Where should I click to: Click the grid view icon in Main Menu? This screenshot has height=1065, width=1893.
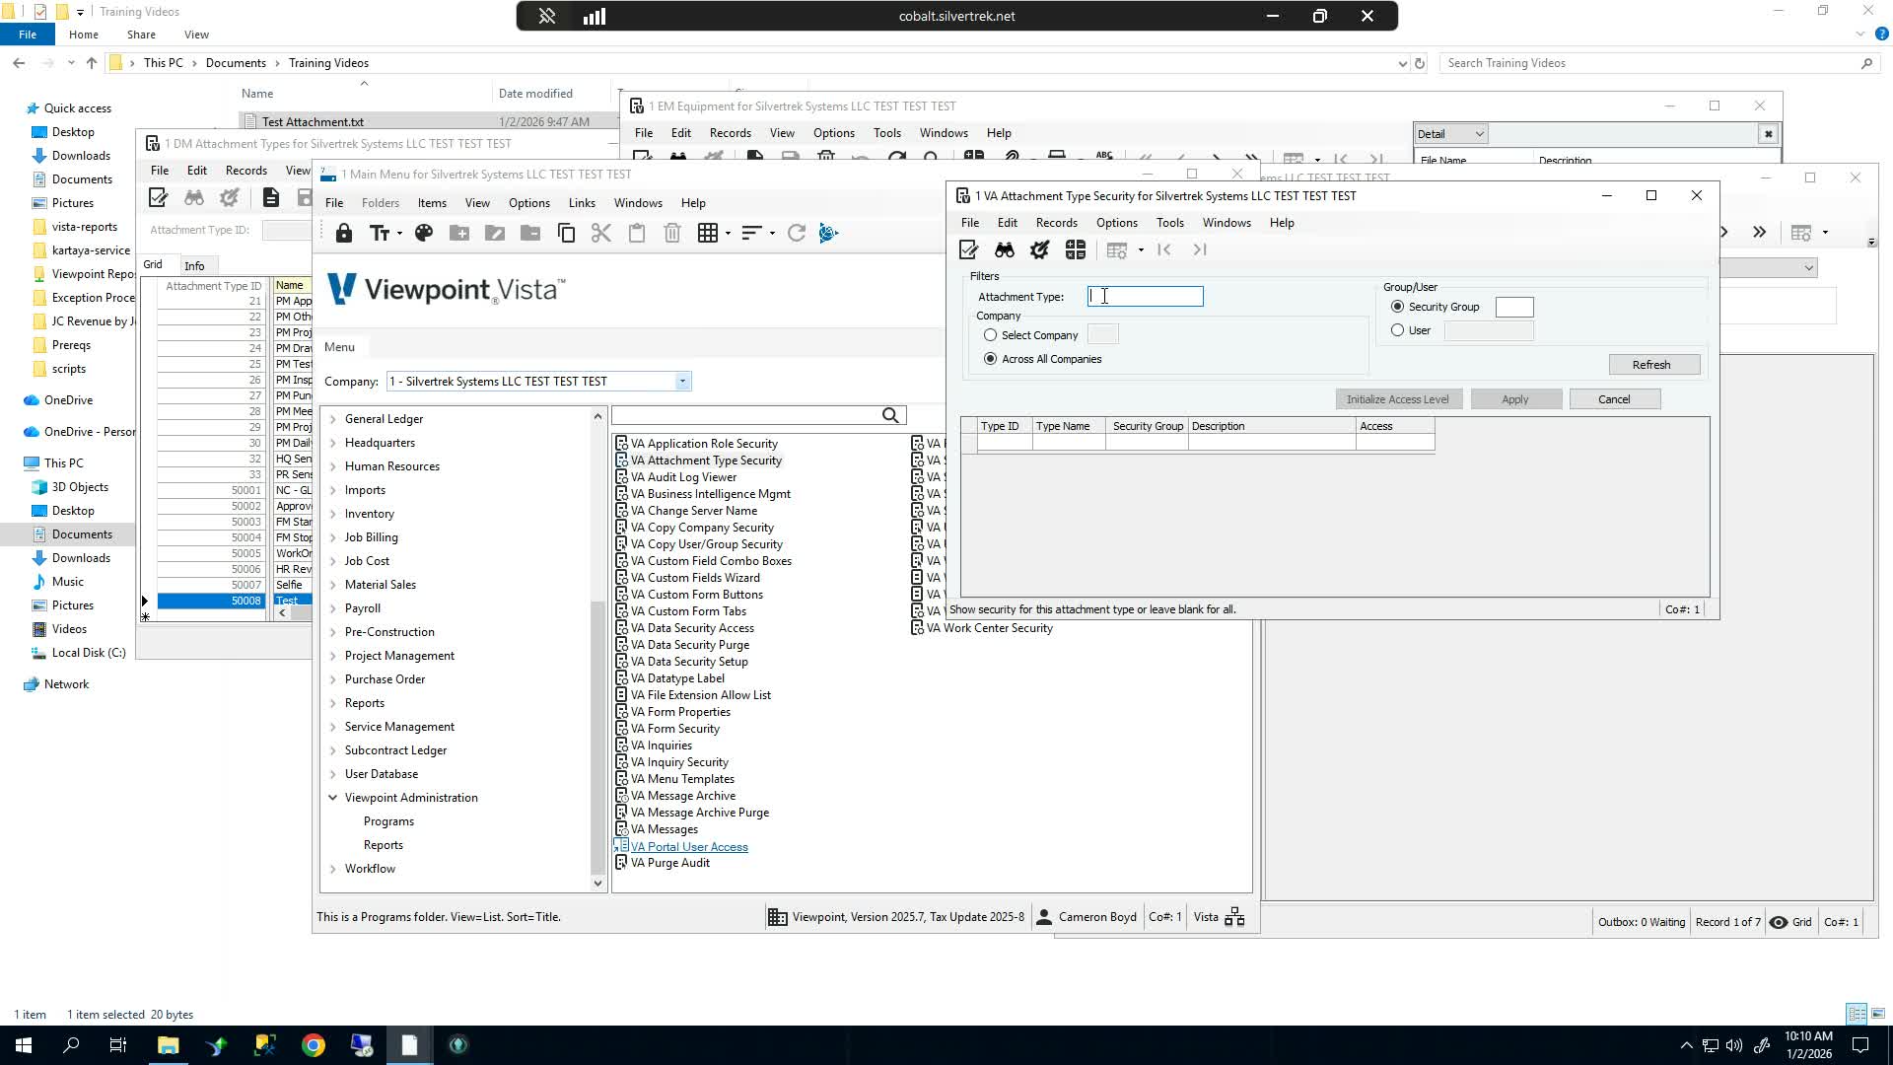707,233
